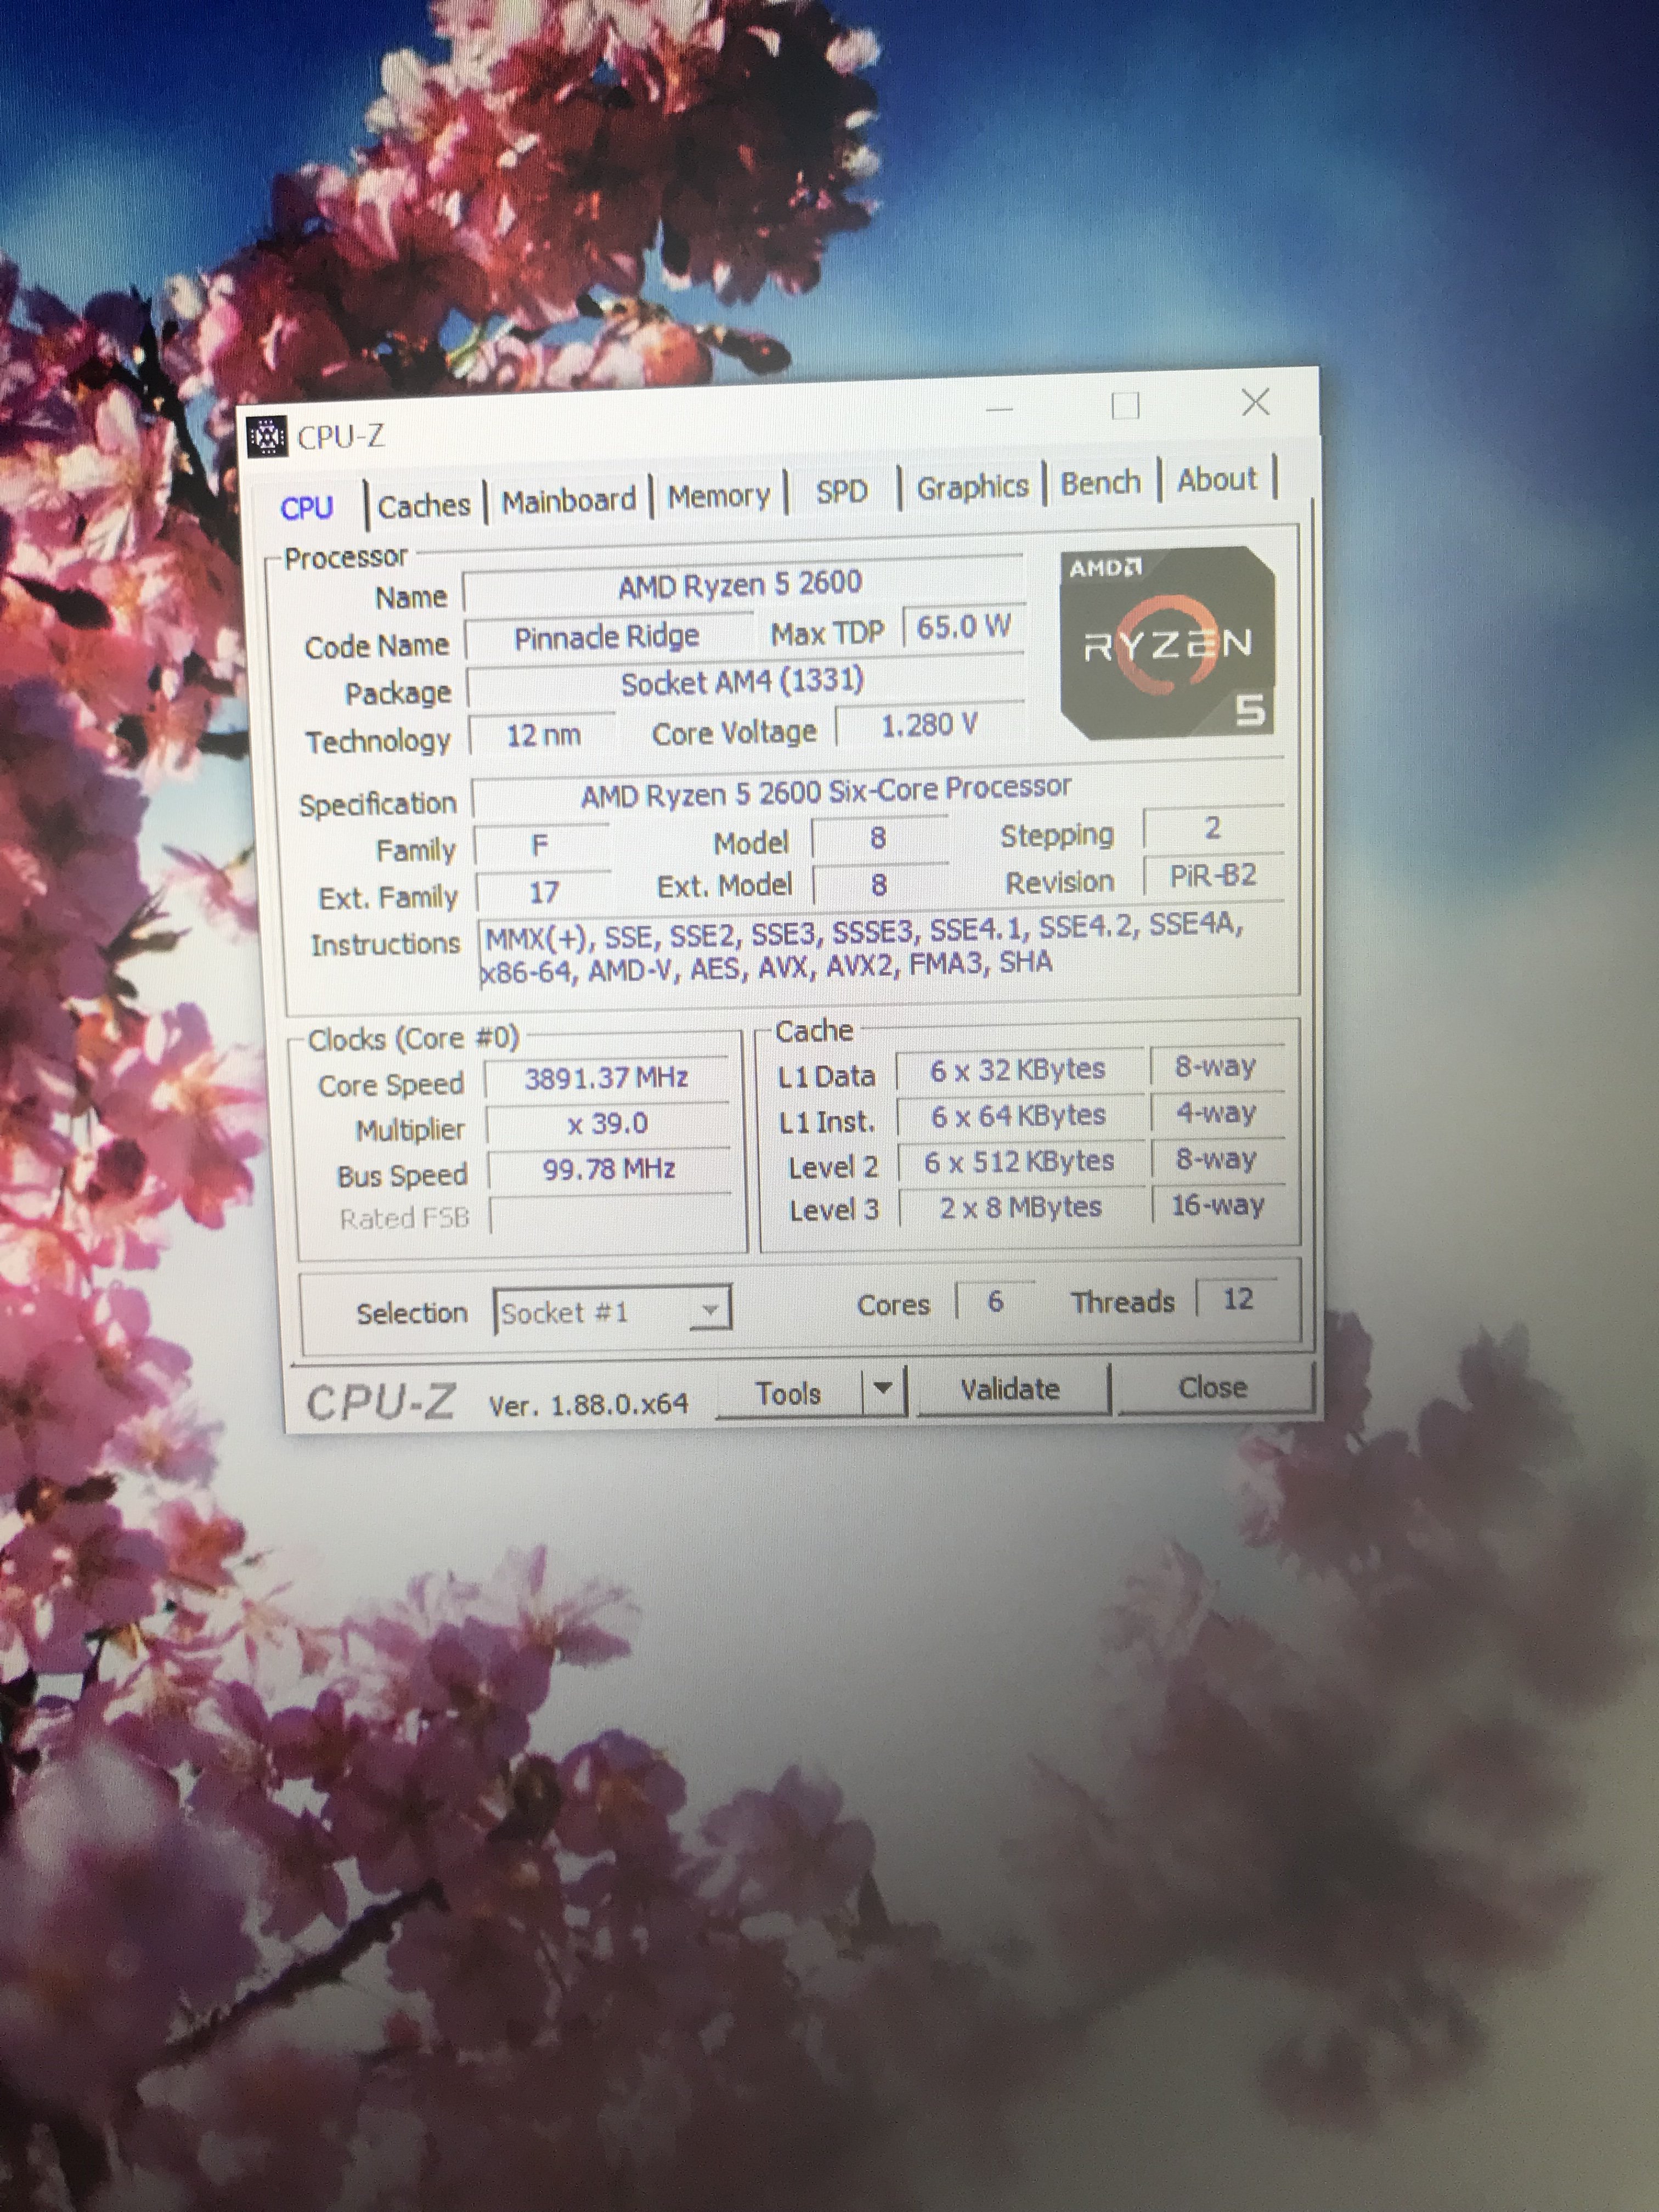Close window with X button
Viewport: 1659px width, 2212px height.
coord(1255,402)
